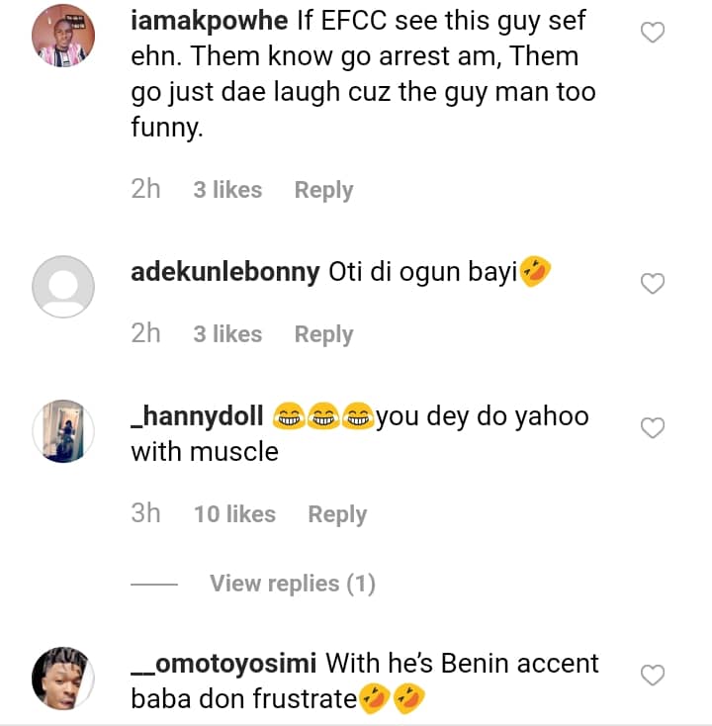Open __omotoyosimi's profile picture
Image resolution: width=712 pixels, height=726 pixels.
pos(63,679)
